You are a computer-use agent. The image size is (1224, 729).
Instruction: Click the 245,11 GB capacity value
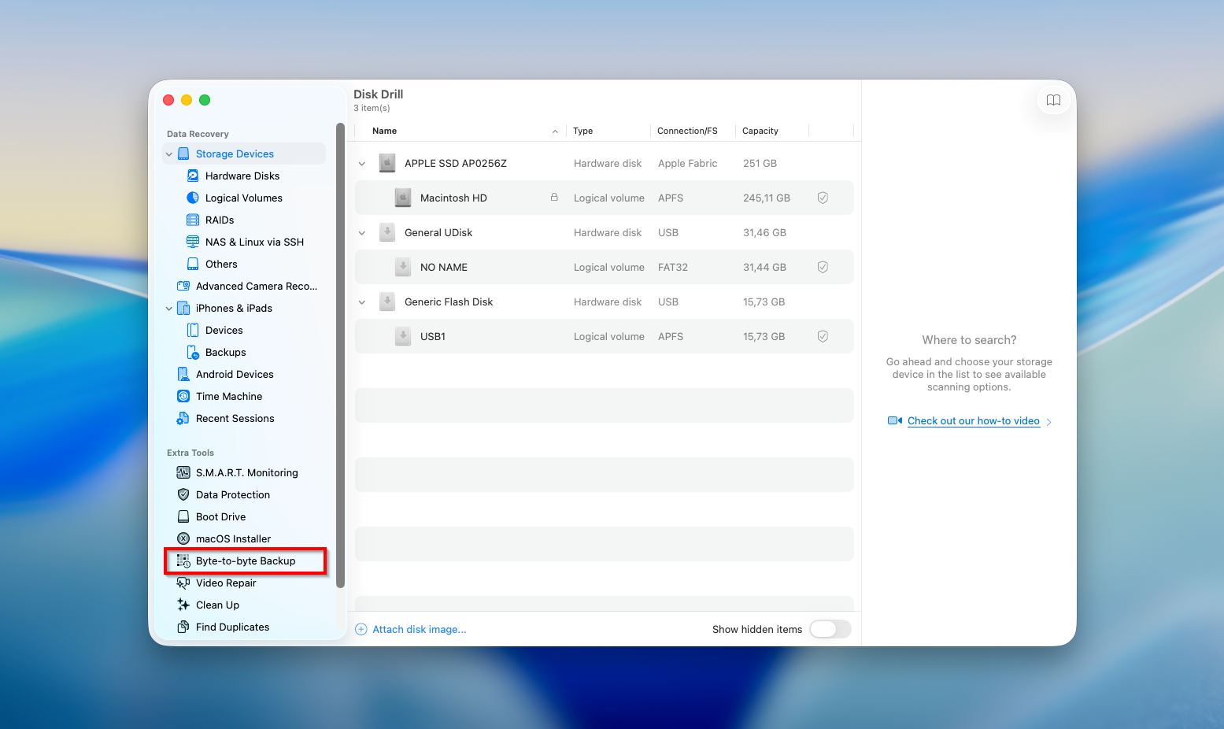[x=767, y=198]
